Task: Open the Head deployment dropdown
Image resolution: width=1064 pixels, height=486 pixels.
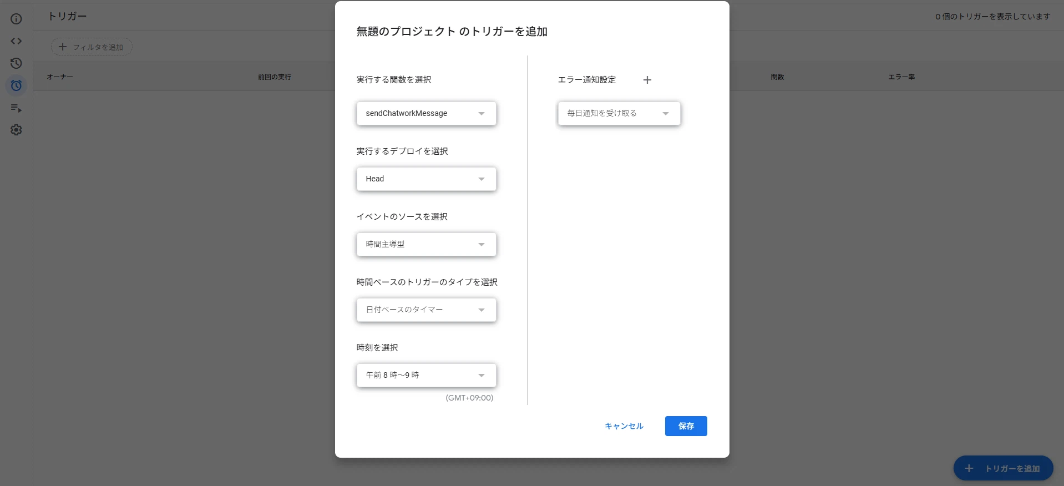Action: click(426, 179)
